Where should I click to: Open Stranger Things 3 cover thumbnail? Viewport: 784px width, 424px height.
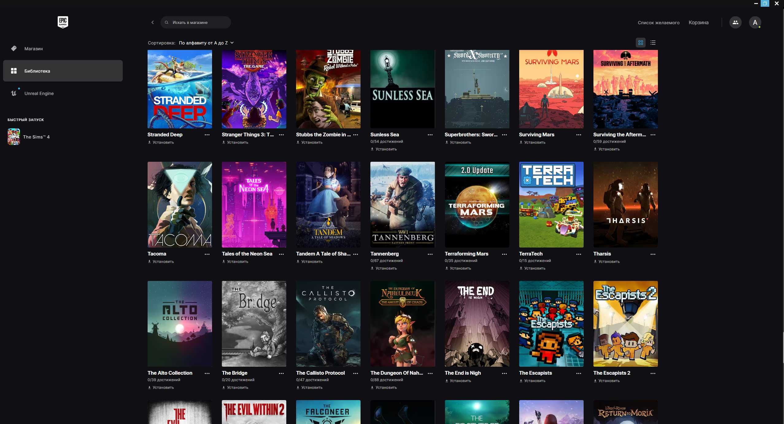254,89
